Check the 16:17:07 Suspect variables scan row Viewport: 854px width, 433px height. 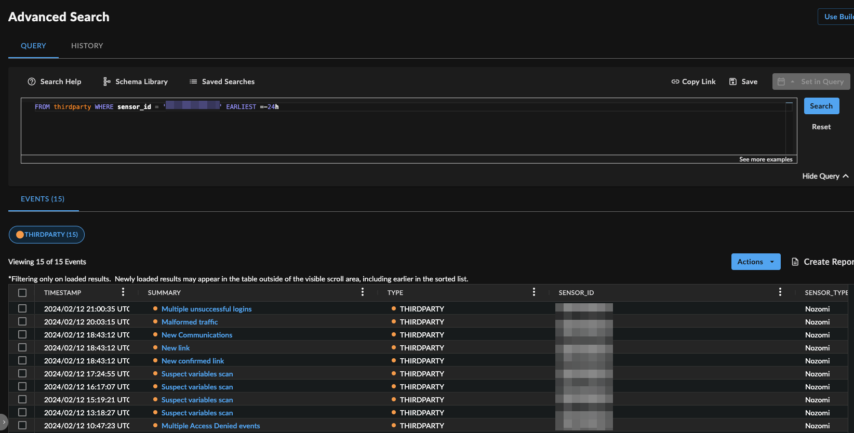(22, 386)
